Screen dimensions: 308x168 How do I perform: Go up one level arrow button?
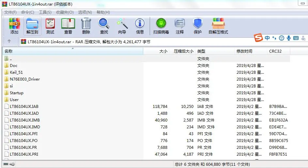click(x=9, y=41)
